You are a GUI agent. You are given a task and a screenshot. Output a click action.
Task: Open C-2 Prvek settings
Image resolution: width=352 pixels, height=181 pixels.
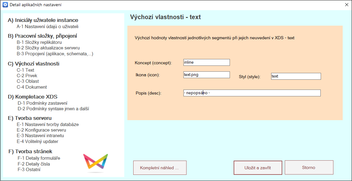(27, 76)
